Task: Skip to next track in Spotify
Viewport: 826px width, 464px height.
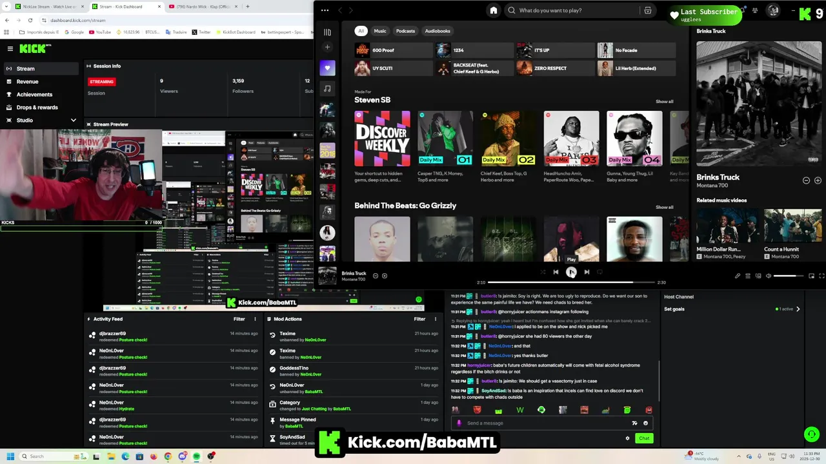Action: tap(587, 272)
